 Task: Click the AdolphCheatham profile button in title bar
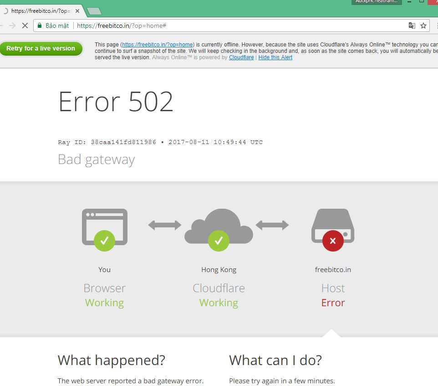(377, 2)
